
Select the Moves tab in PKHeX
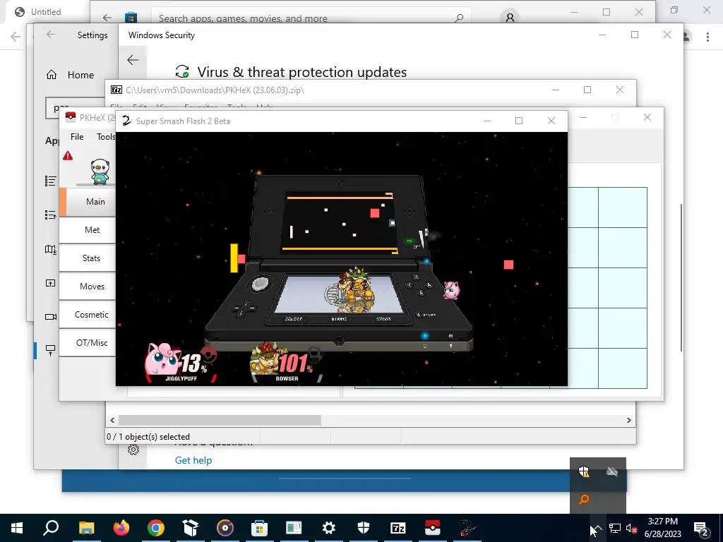88,287
